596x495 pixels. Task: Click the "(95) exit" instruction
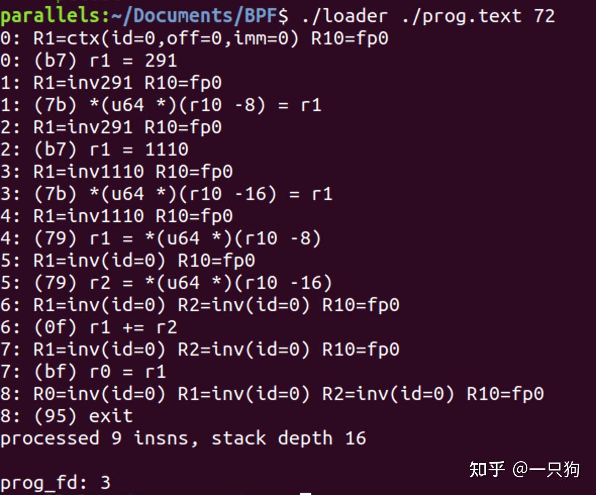click(83, 416)
